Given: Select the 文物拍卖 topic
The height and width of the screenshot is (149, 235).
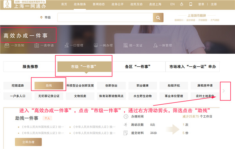Looking at the screenshot, I should coord(80,96).
